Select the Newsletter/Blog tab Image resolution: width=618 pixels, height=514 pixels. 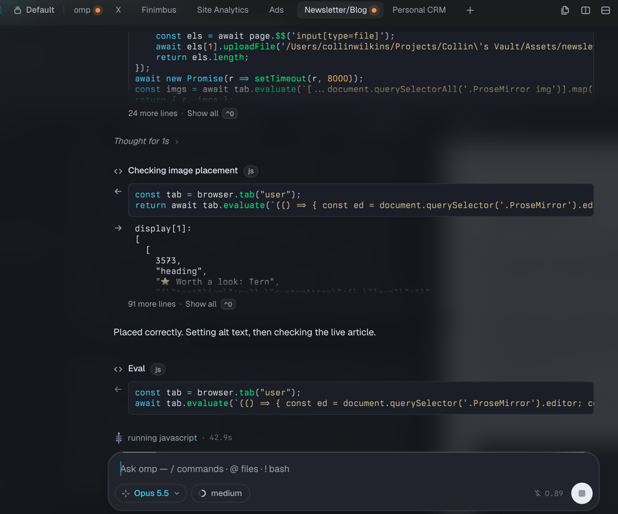click(x=340, y=10)
